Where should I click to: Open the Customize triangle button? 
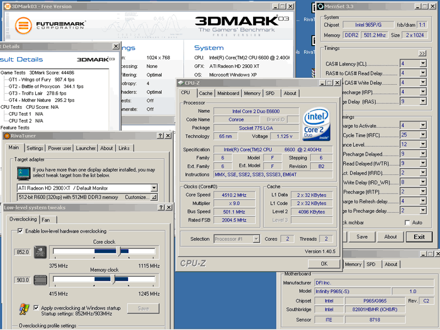tap(154, 197)
